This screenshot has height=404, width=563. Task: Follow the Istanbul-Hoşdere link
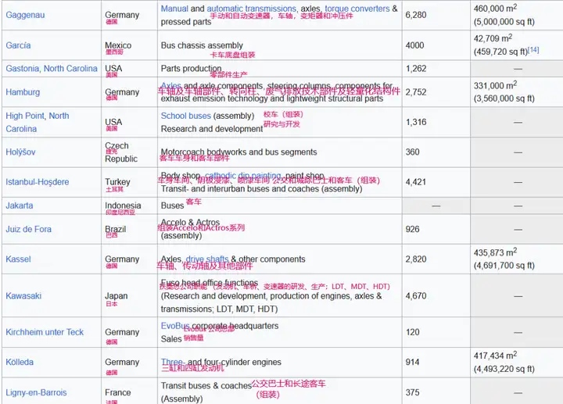pos(37,182)
